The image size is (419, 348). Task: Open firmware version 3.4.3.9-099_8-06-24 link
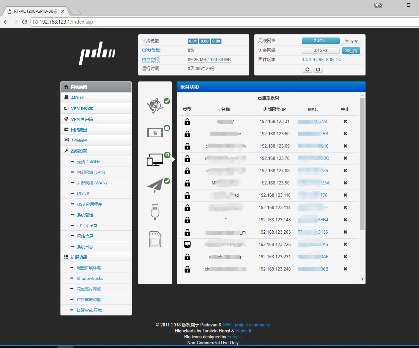point(321,60)
